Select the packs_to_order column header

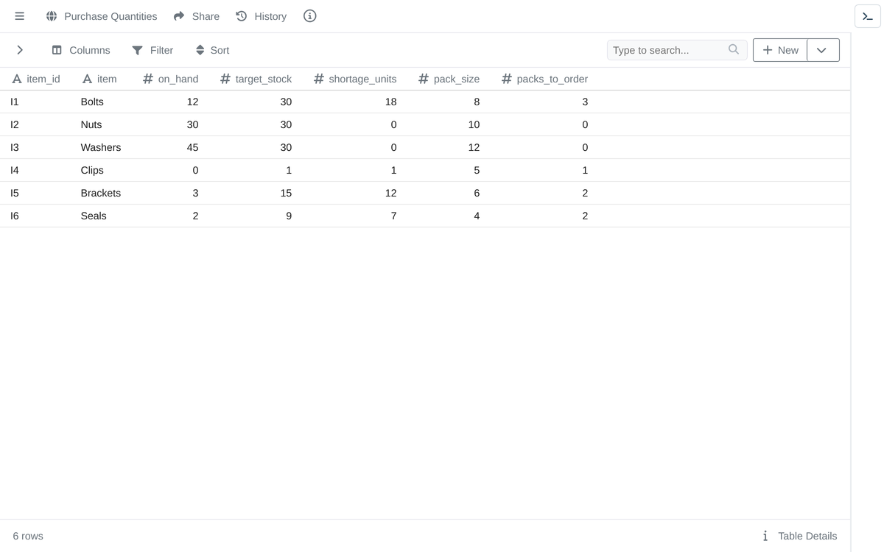(545, 79)
